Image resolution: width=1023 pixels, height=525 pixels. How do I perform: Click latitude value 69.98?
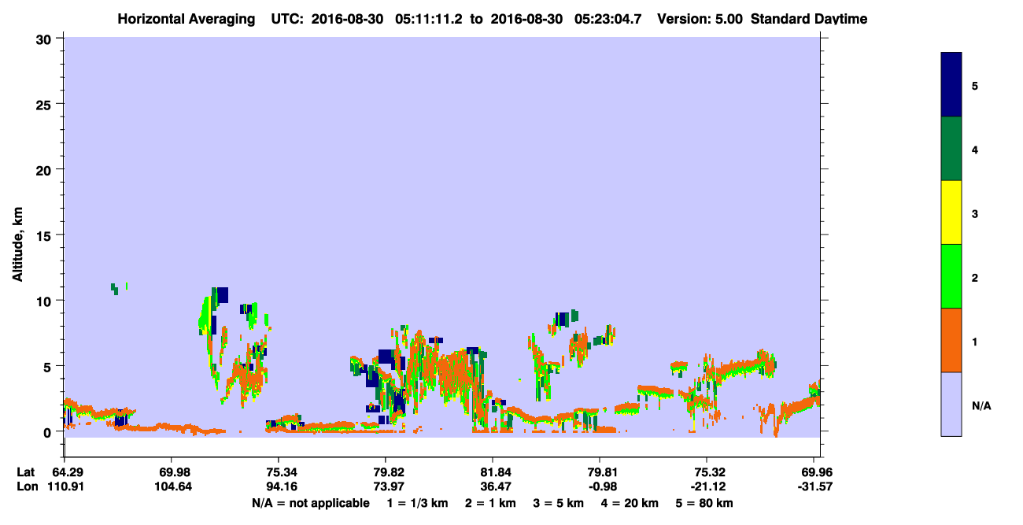[171, 472]
